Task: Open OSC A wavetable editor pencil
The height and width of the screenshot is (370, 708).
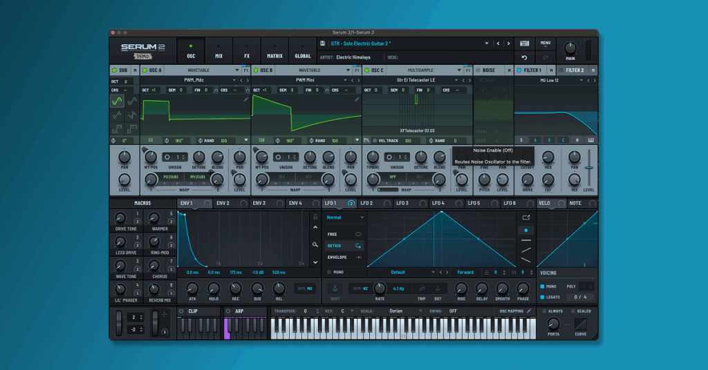Action: (x=245, y=99)
